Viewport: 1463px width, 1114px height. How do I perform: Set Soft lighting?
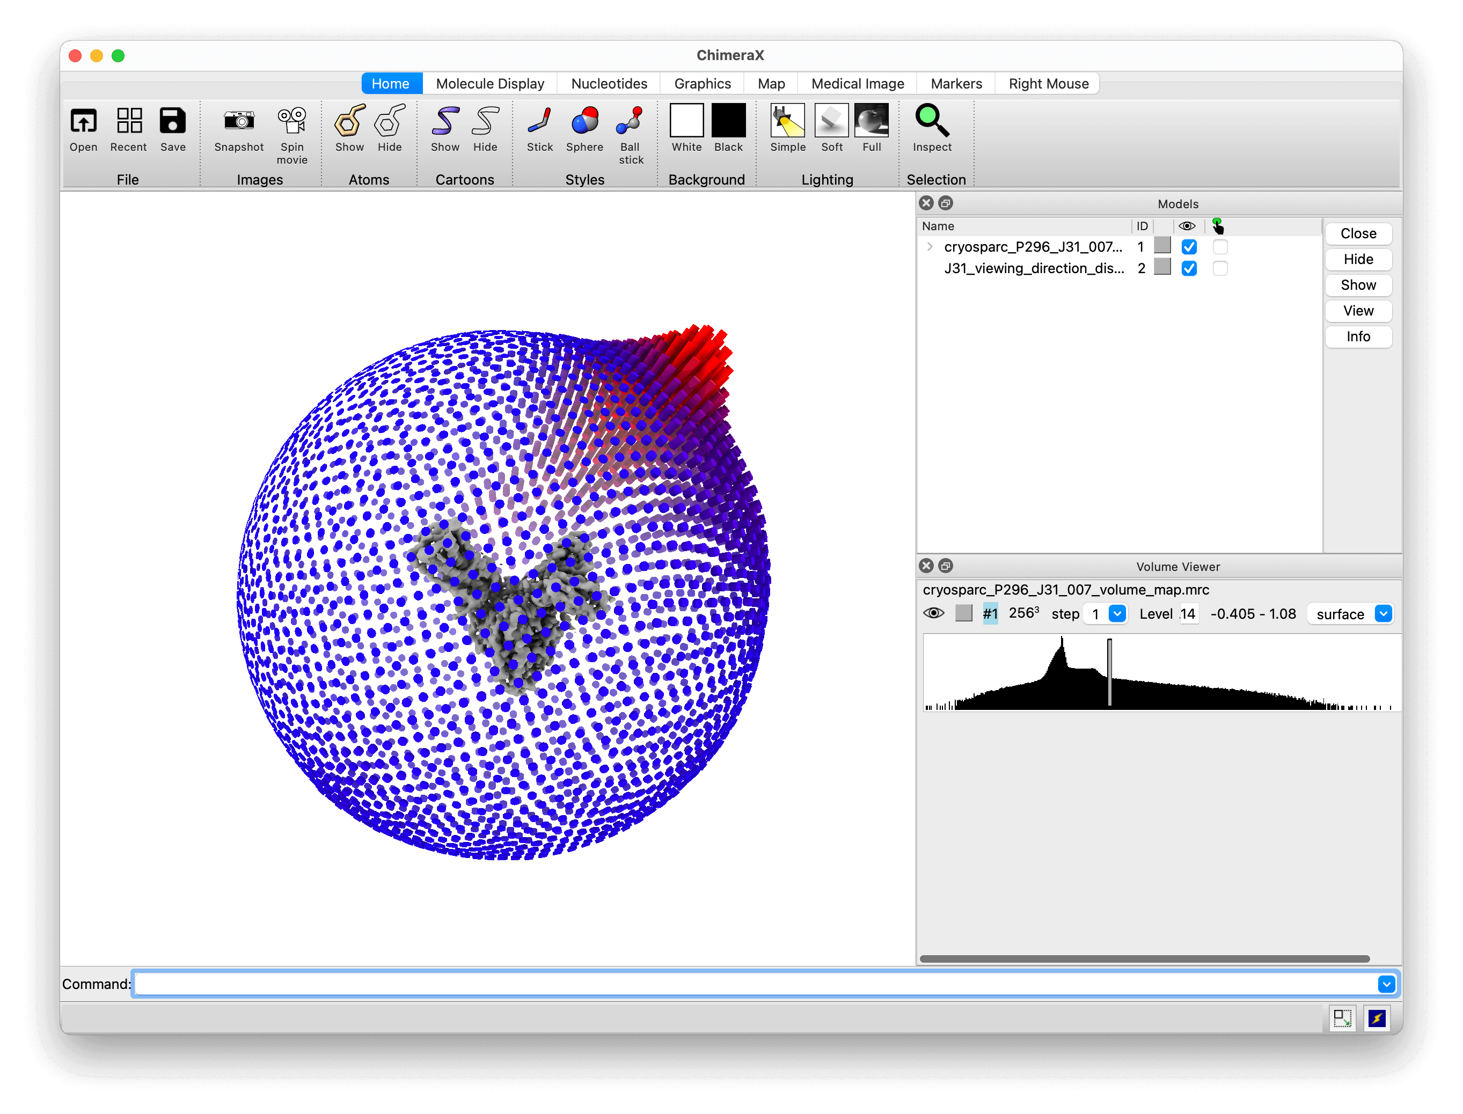coord(831,121)
